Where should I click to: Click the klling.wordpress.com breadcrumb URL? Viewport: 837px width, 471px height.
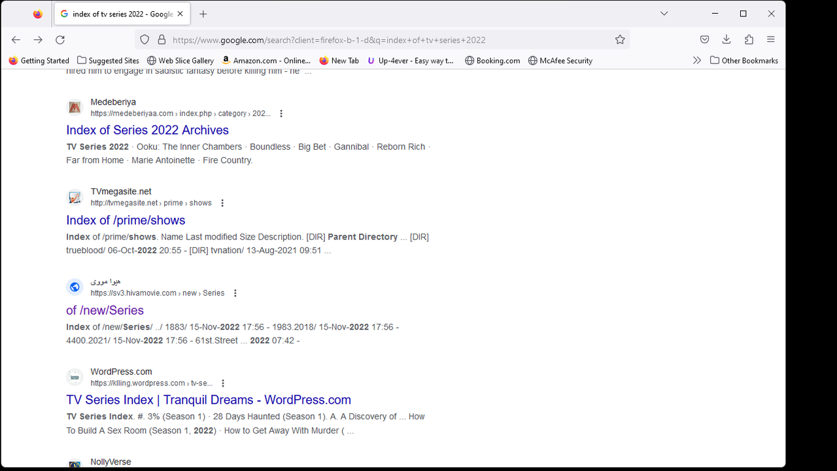tap(152, 383)
